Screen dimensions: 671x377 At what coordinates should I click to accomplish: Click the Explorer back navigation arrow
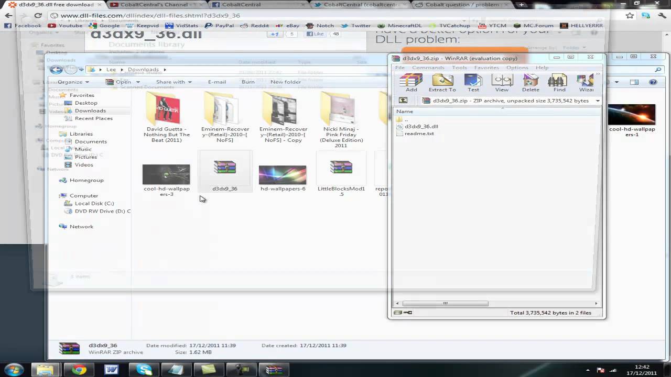click(x=56, y=69)
